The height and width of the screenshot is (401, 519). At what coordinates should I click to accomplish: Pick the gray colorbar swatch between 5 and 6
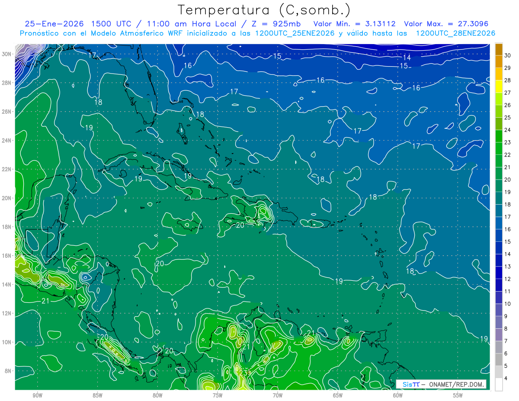click(x=499, y=360)
